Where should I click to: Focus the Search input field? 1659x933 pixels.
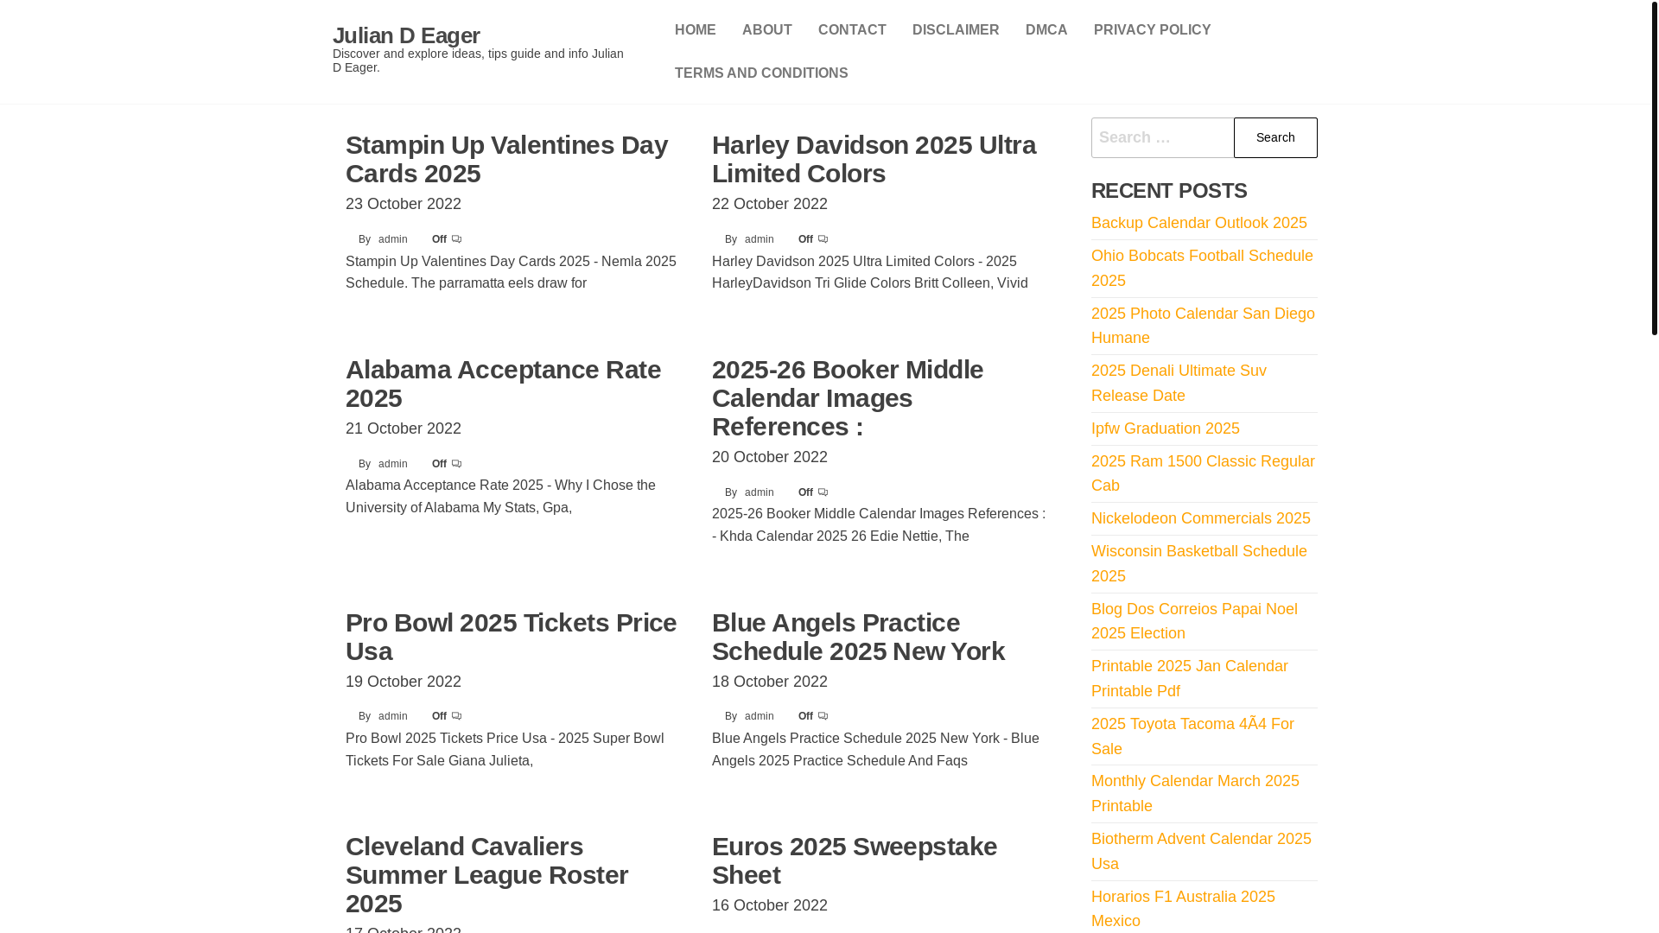[1162, 137]
